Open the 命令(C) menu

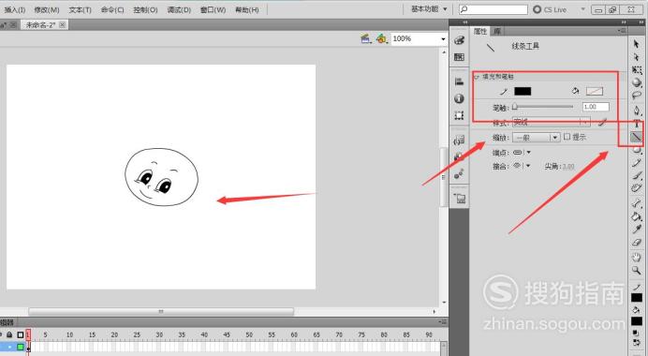point(112,9)
